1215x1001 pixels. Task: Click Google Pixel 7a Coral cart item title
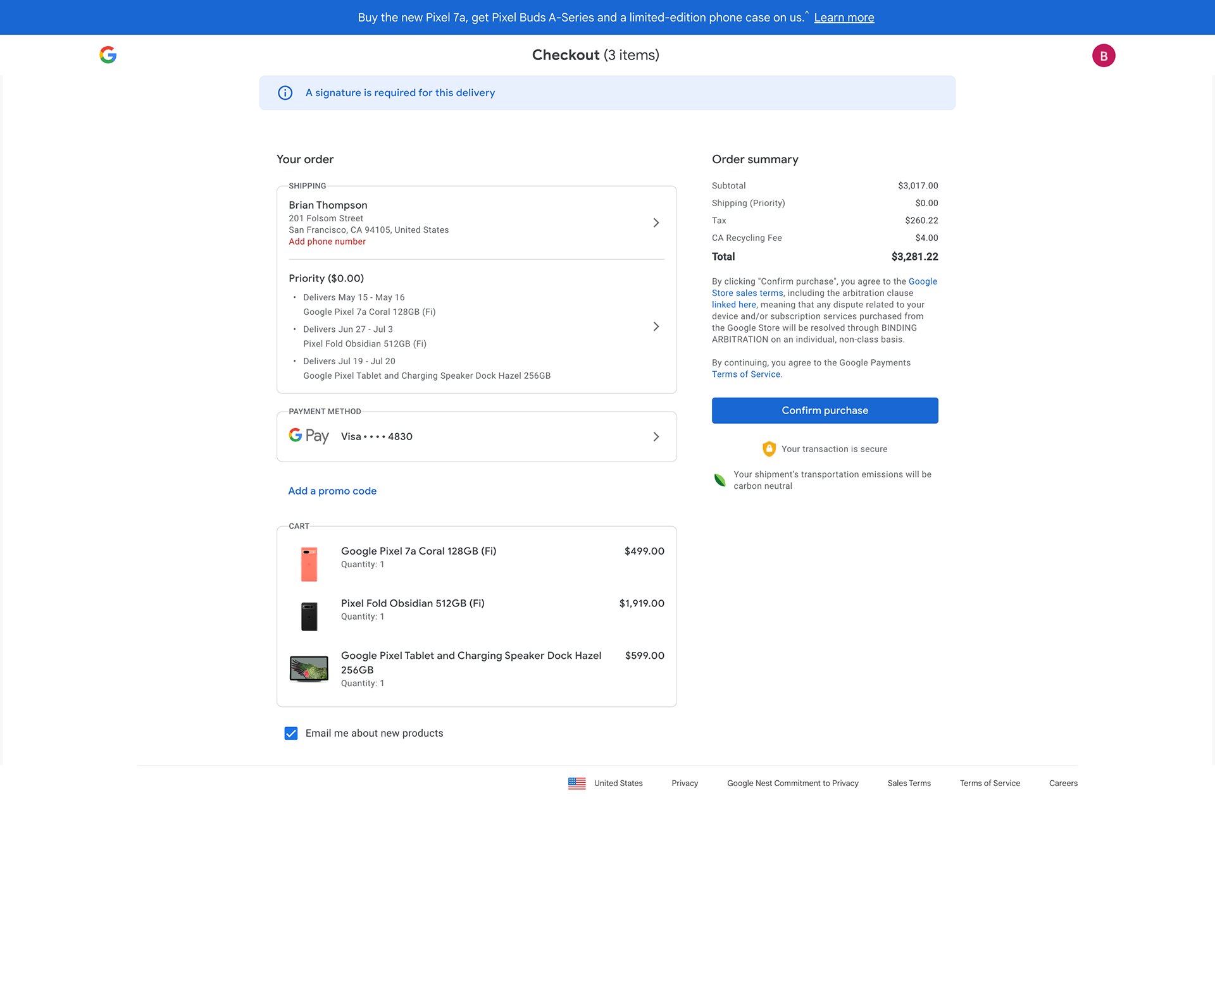(418, 551)
